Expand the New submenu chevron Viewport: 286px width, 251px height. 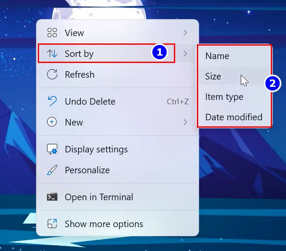[x=185, y=122]
